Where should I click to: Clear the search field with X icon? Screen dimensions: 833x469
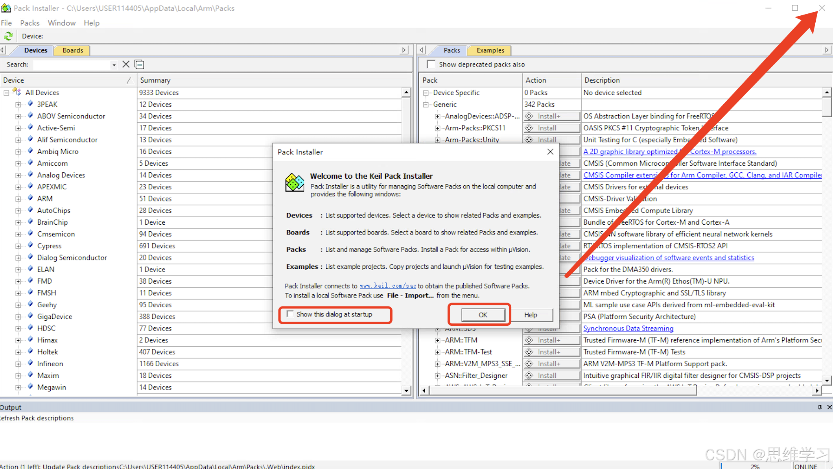[126, 64]
